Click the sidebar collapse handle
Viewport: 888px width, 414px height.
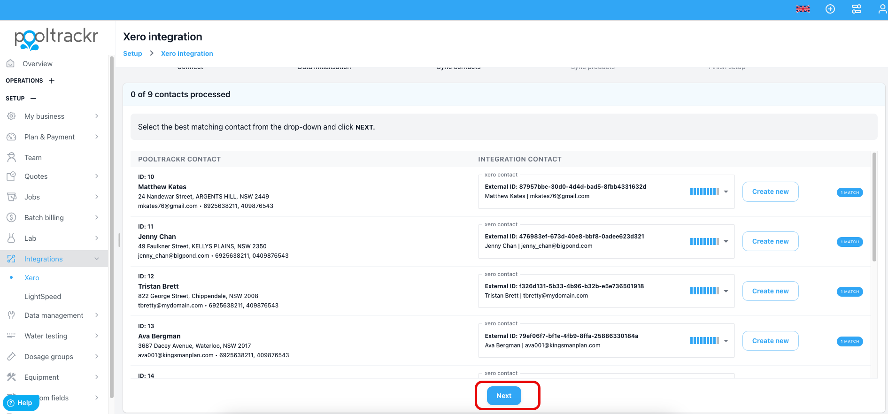119,240
